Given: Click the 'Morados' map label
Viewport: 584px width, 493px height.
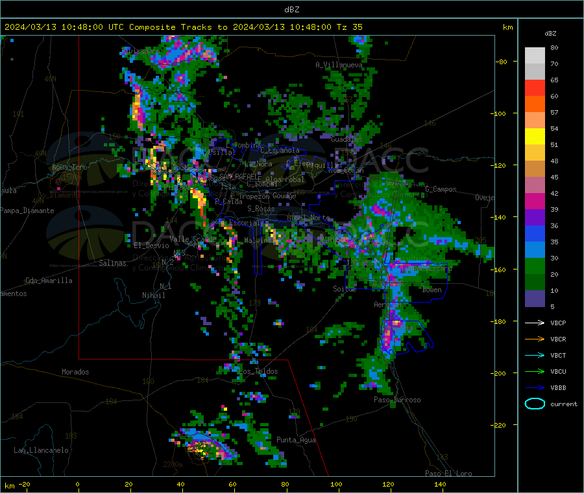Looking at the screenshot, I should (75, 372).
